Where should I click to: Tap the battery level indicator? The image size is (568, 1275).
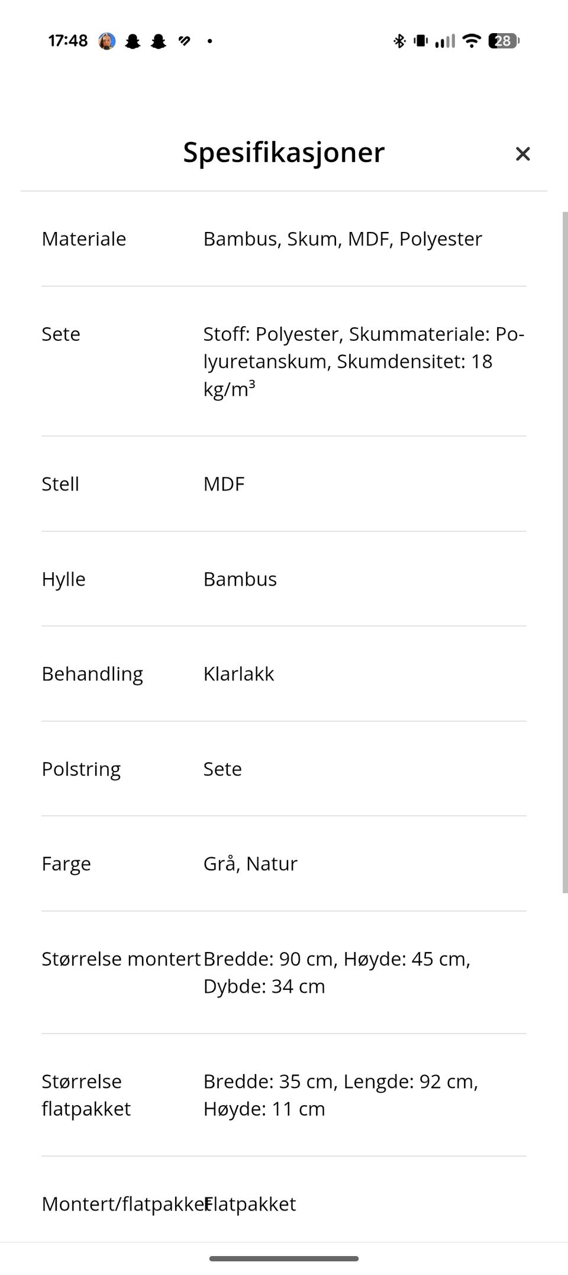click(503, 41)
